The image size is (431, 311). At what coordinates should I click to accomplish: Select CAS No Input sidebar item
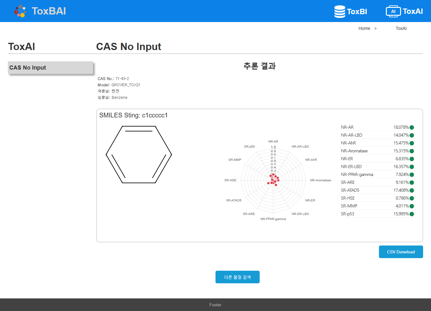point(50,68)
